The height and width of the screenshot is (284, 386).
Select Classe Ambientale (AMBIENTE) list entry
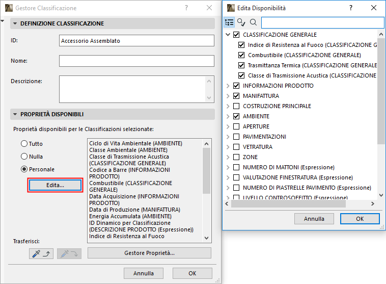pos(128,150)
